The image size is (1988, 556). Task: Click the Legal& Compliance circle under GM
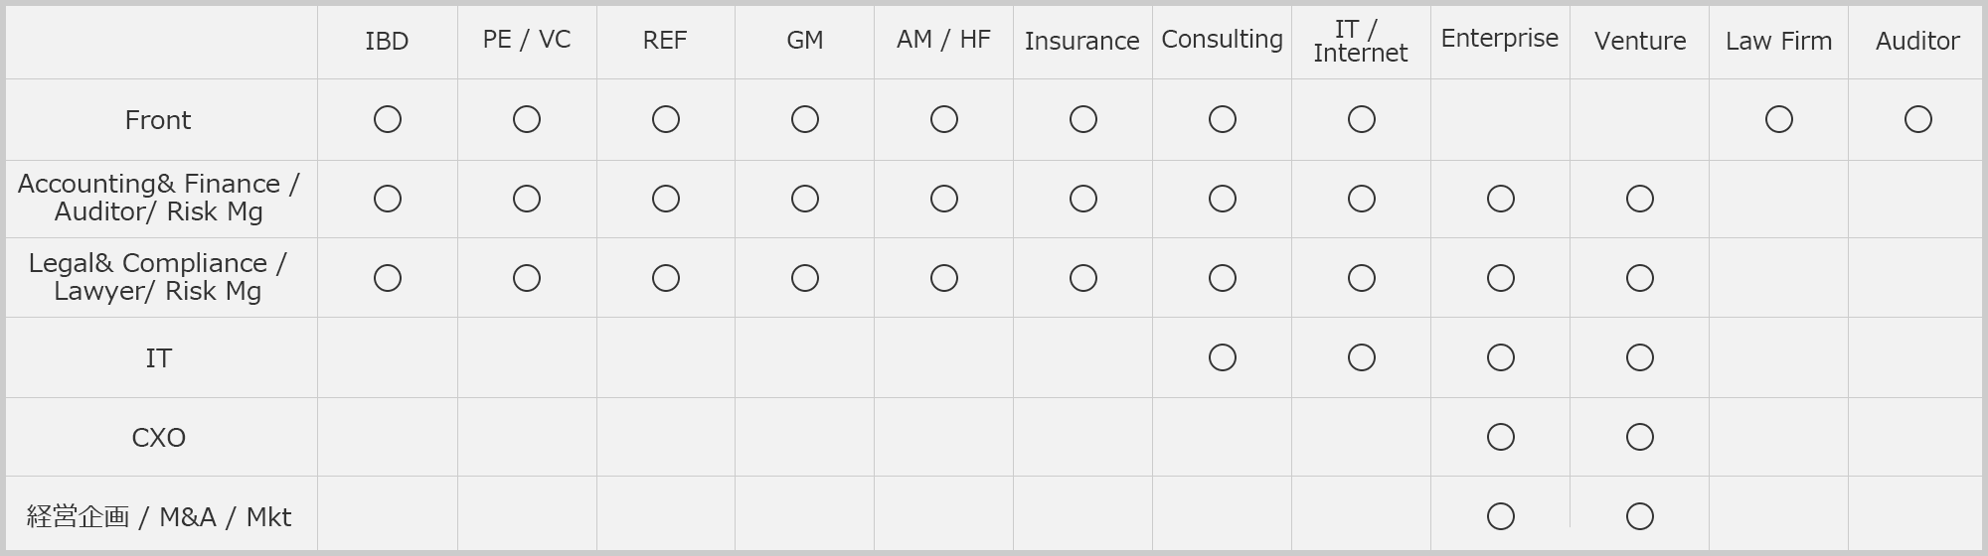pos(805,278)
